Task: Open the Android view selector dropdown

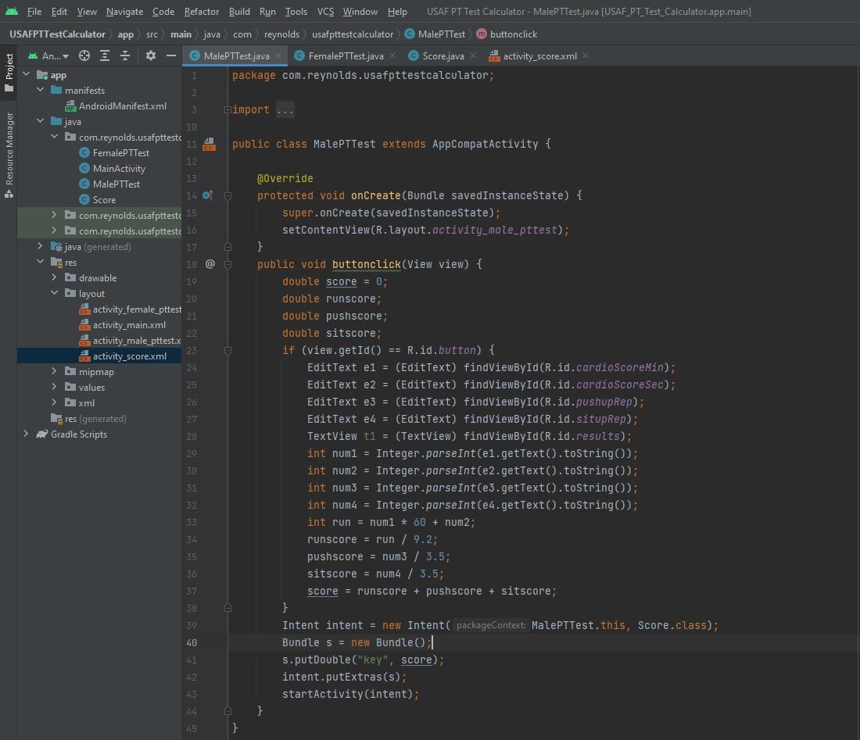Action: (51, 55)
